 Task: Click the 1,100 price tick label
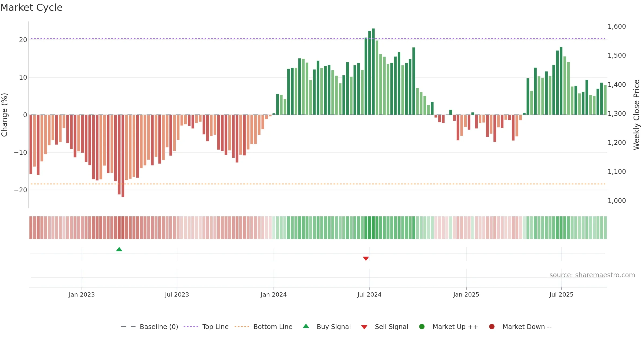617,172
